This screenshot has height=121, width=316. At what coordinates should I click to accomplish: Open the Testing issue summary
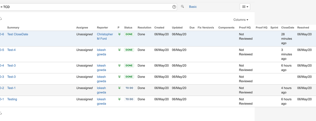coord(12,99)
